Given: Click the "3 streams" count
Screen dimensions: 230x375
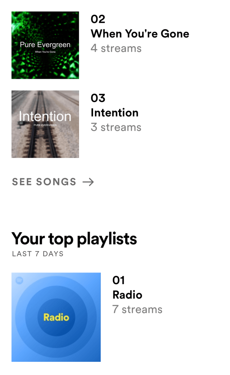Looking at the screenshot, I should tap(116, 127).
